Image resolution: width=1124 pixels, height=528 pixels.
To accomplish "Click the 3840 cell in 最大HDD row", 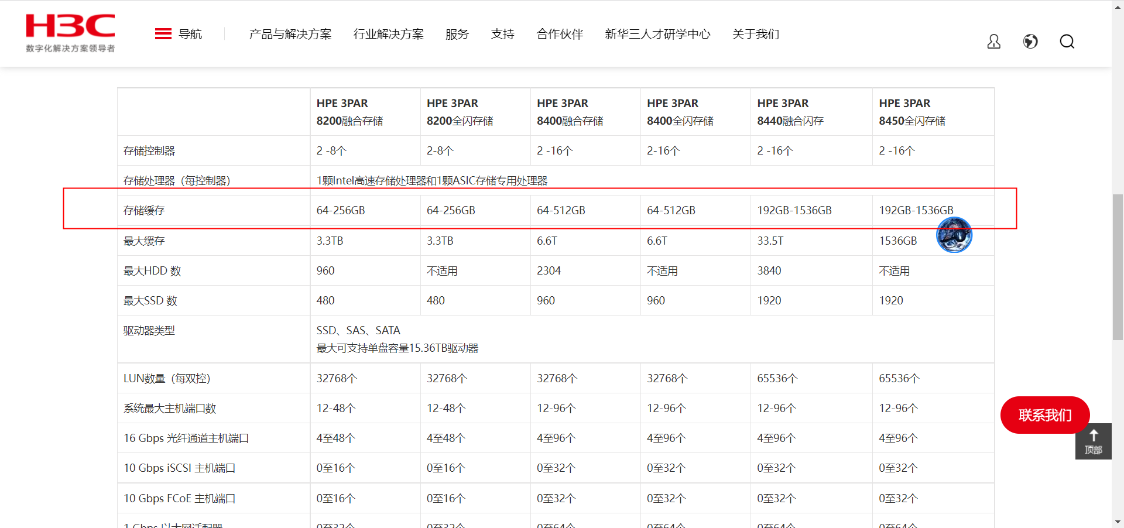I will 769,270.
